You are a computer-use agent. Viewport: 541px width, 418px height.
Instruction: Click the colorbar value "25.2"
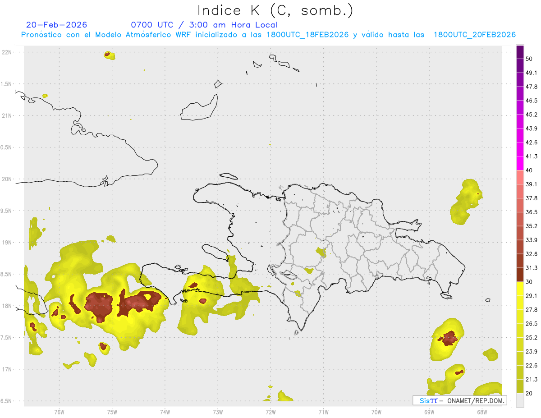coord(532,338)
